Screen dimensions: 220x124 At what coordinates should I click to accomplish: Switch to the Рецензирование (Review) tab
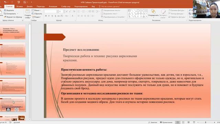[81, 7]
